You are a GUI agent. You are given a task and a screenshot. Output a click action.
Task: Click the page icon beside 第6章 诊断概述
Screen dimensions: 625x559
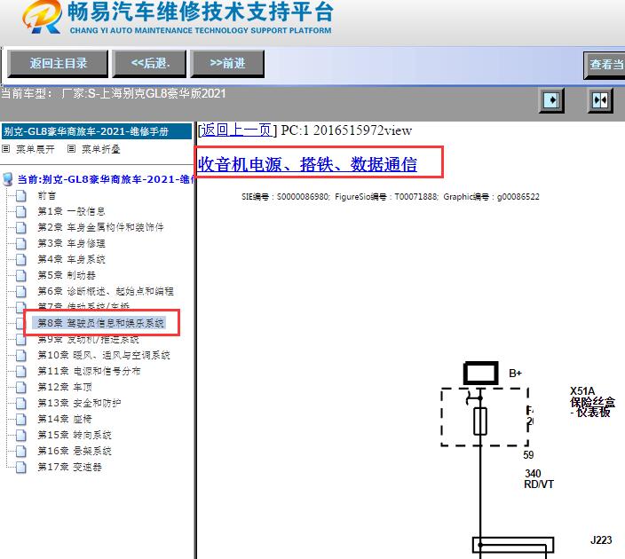(20, 291)
